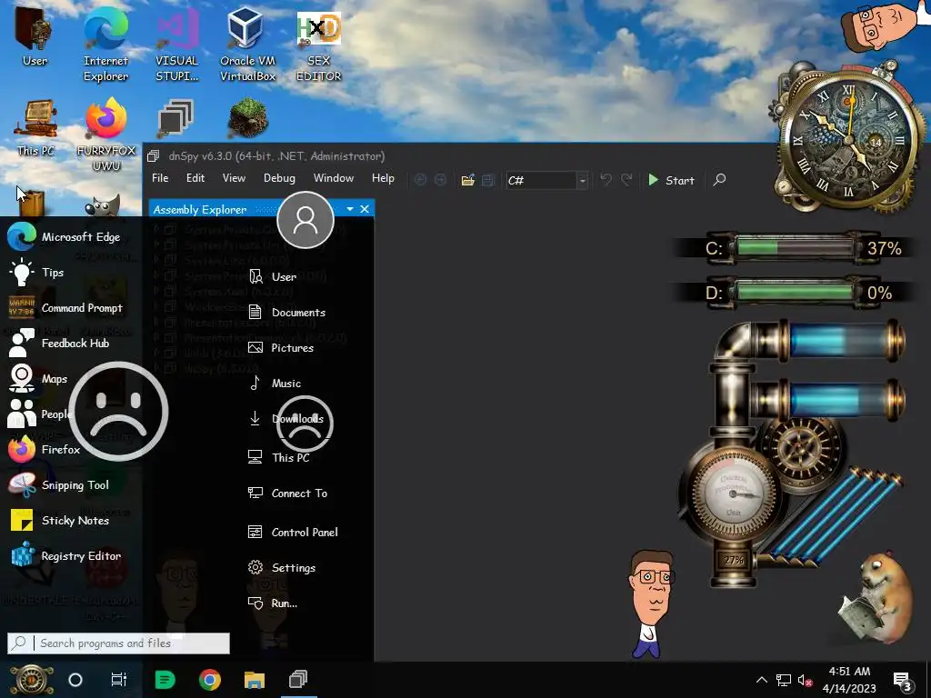Click the green chat app taskbar icon
This screenshot has width=931, height=698.
(x=165, y=680)
